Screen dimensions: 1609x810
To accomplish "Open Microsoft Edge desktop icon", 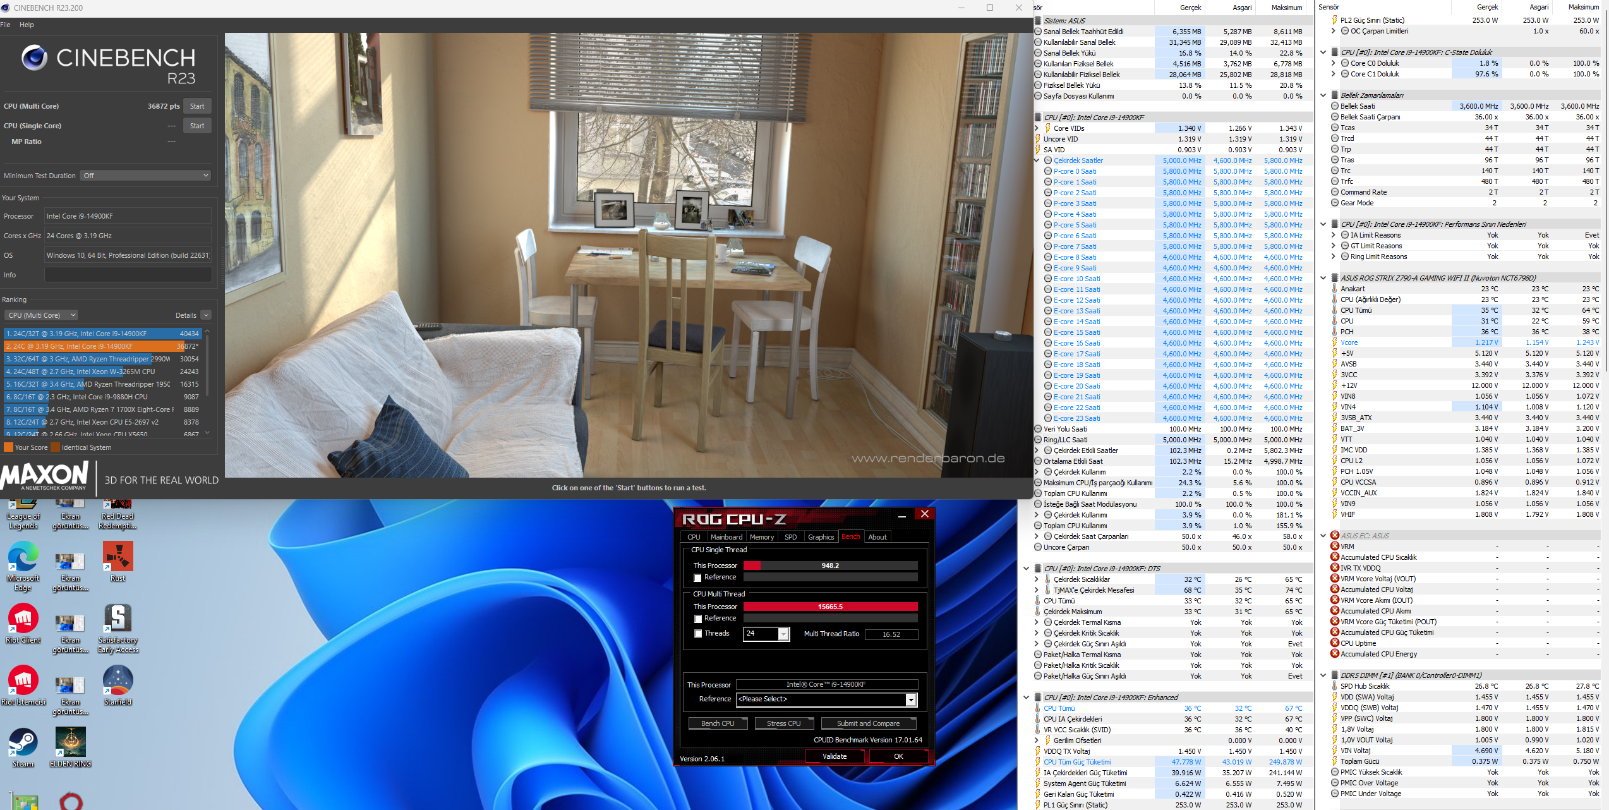I will (23, 565).
